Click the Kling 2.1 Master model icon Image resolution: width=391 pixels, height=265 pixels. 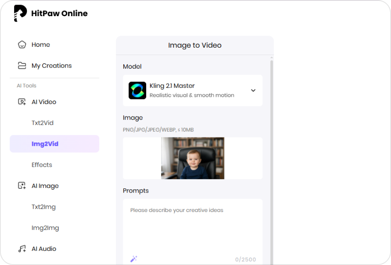(x=137, y=90)
